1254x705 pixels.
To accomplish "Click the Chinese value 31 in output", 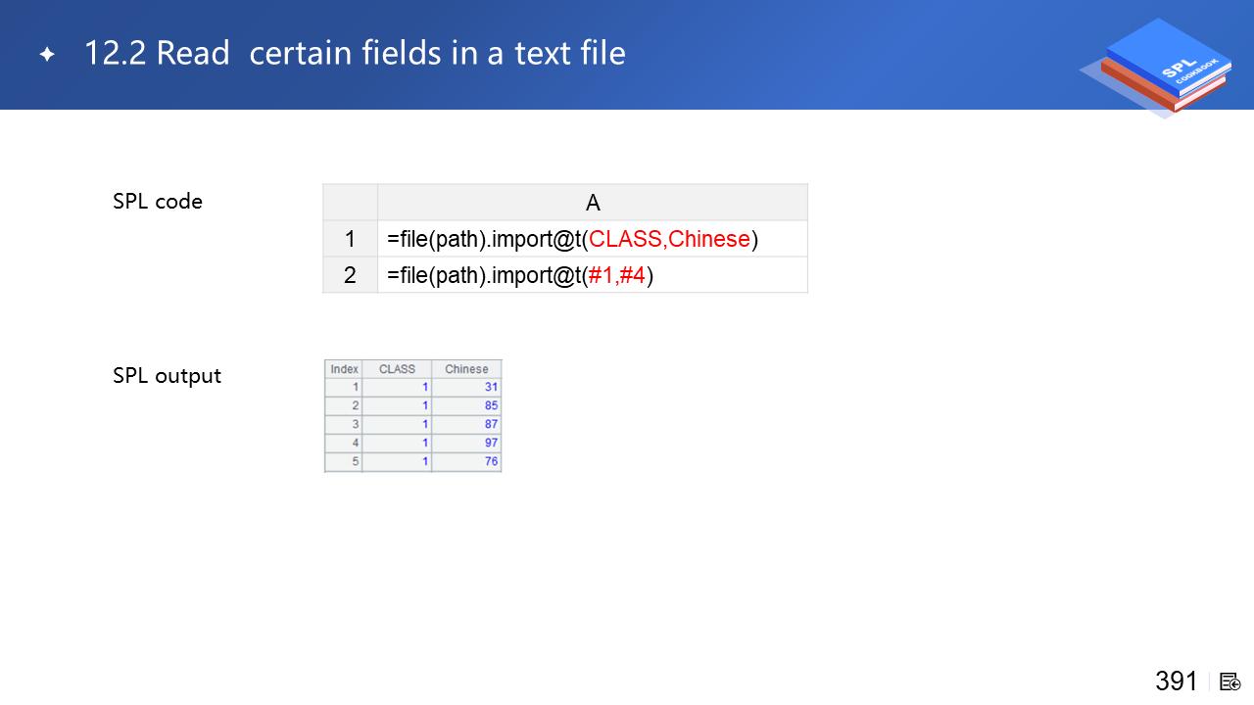I will tap(491, 388).
